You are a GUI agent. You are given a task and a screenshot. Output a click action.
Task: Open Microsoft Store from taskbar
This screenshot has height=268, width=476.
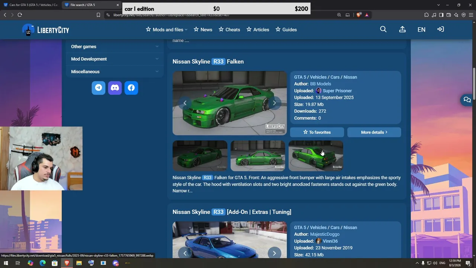coord(55,263)
